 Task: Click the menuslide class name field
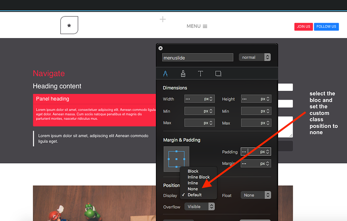click(x=198, y=57)
